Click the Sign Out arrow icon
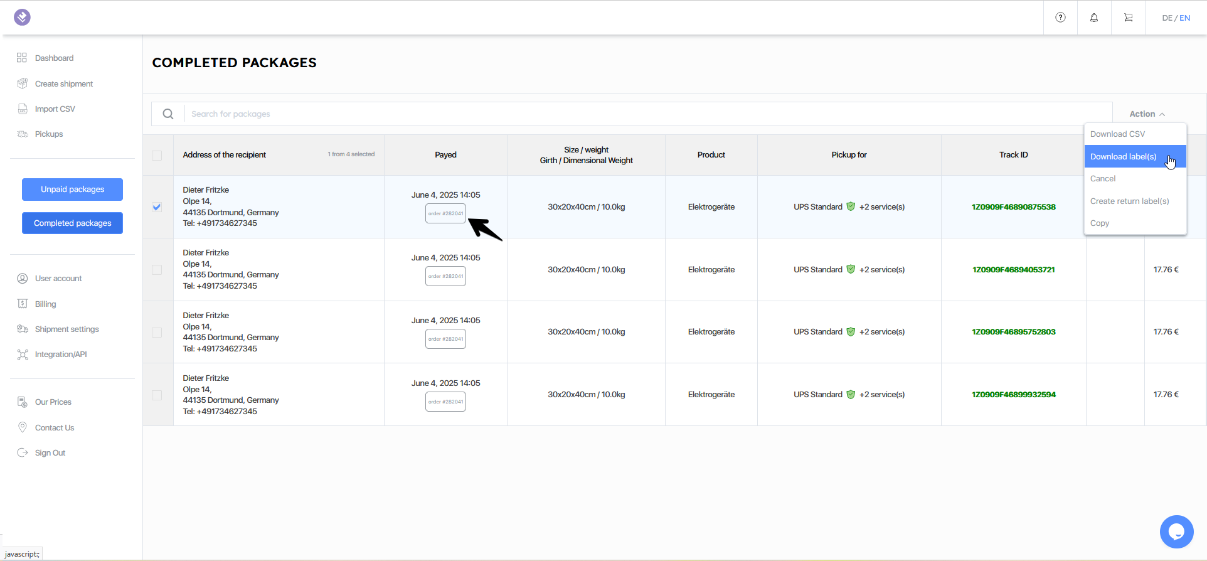This screenshot has height=561, width=1207. [x=22, y=452]
